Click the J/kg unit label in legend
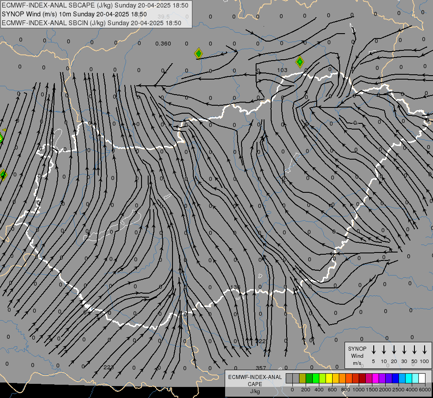 255,391
